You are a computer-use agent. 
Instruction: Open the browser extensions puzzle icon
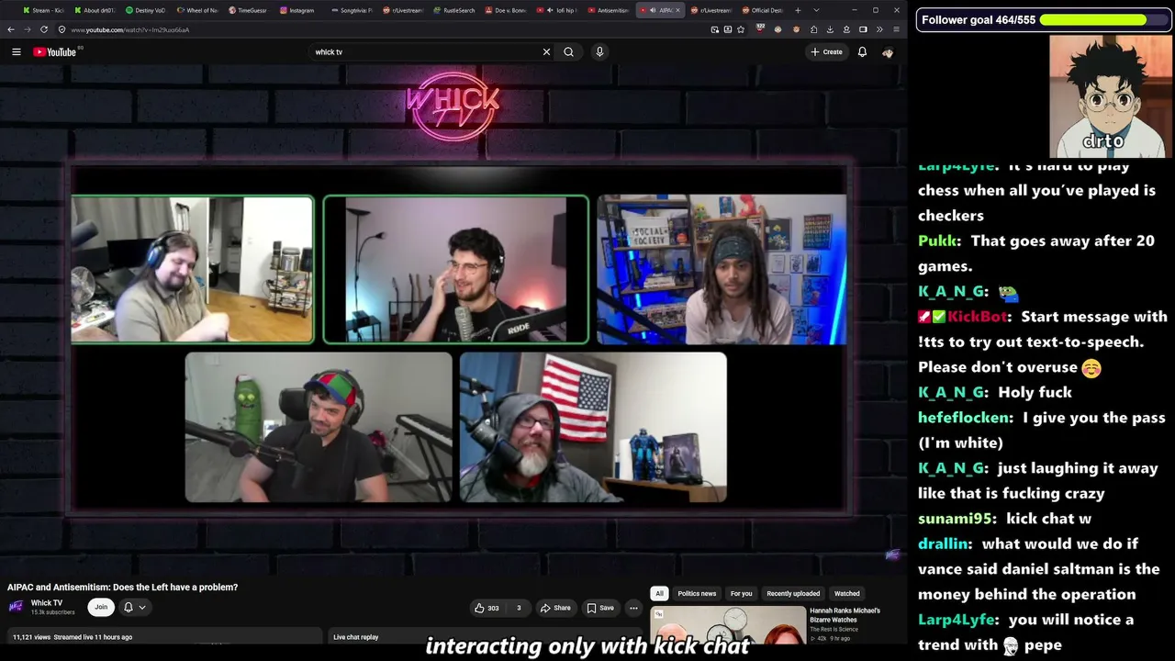[813, 29]
